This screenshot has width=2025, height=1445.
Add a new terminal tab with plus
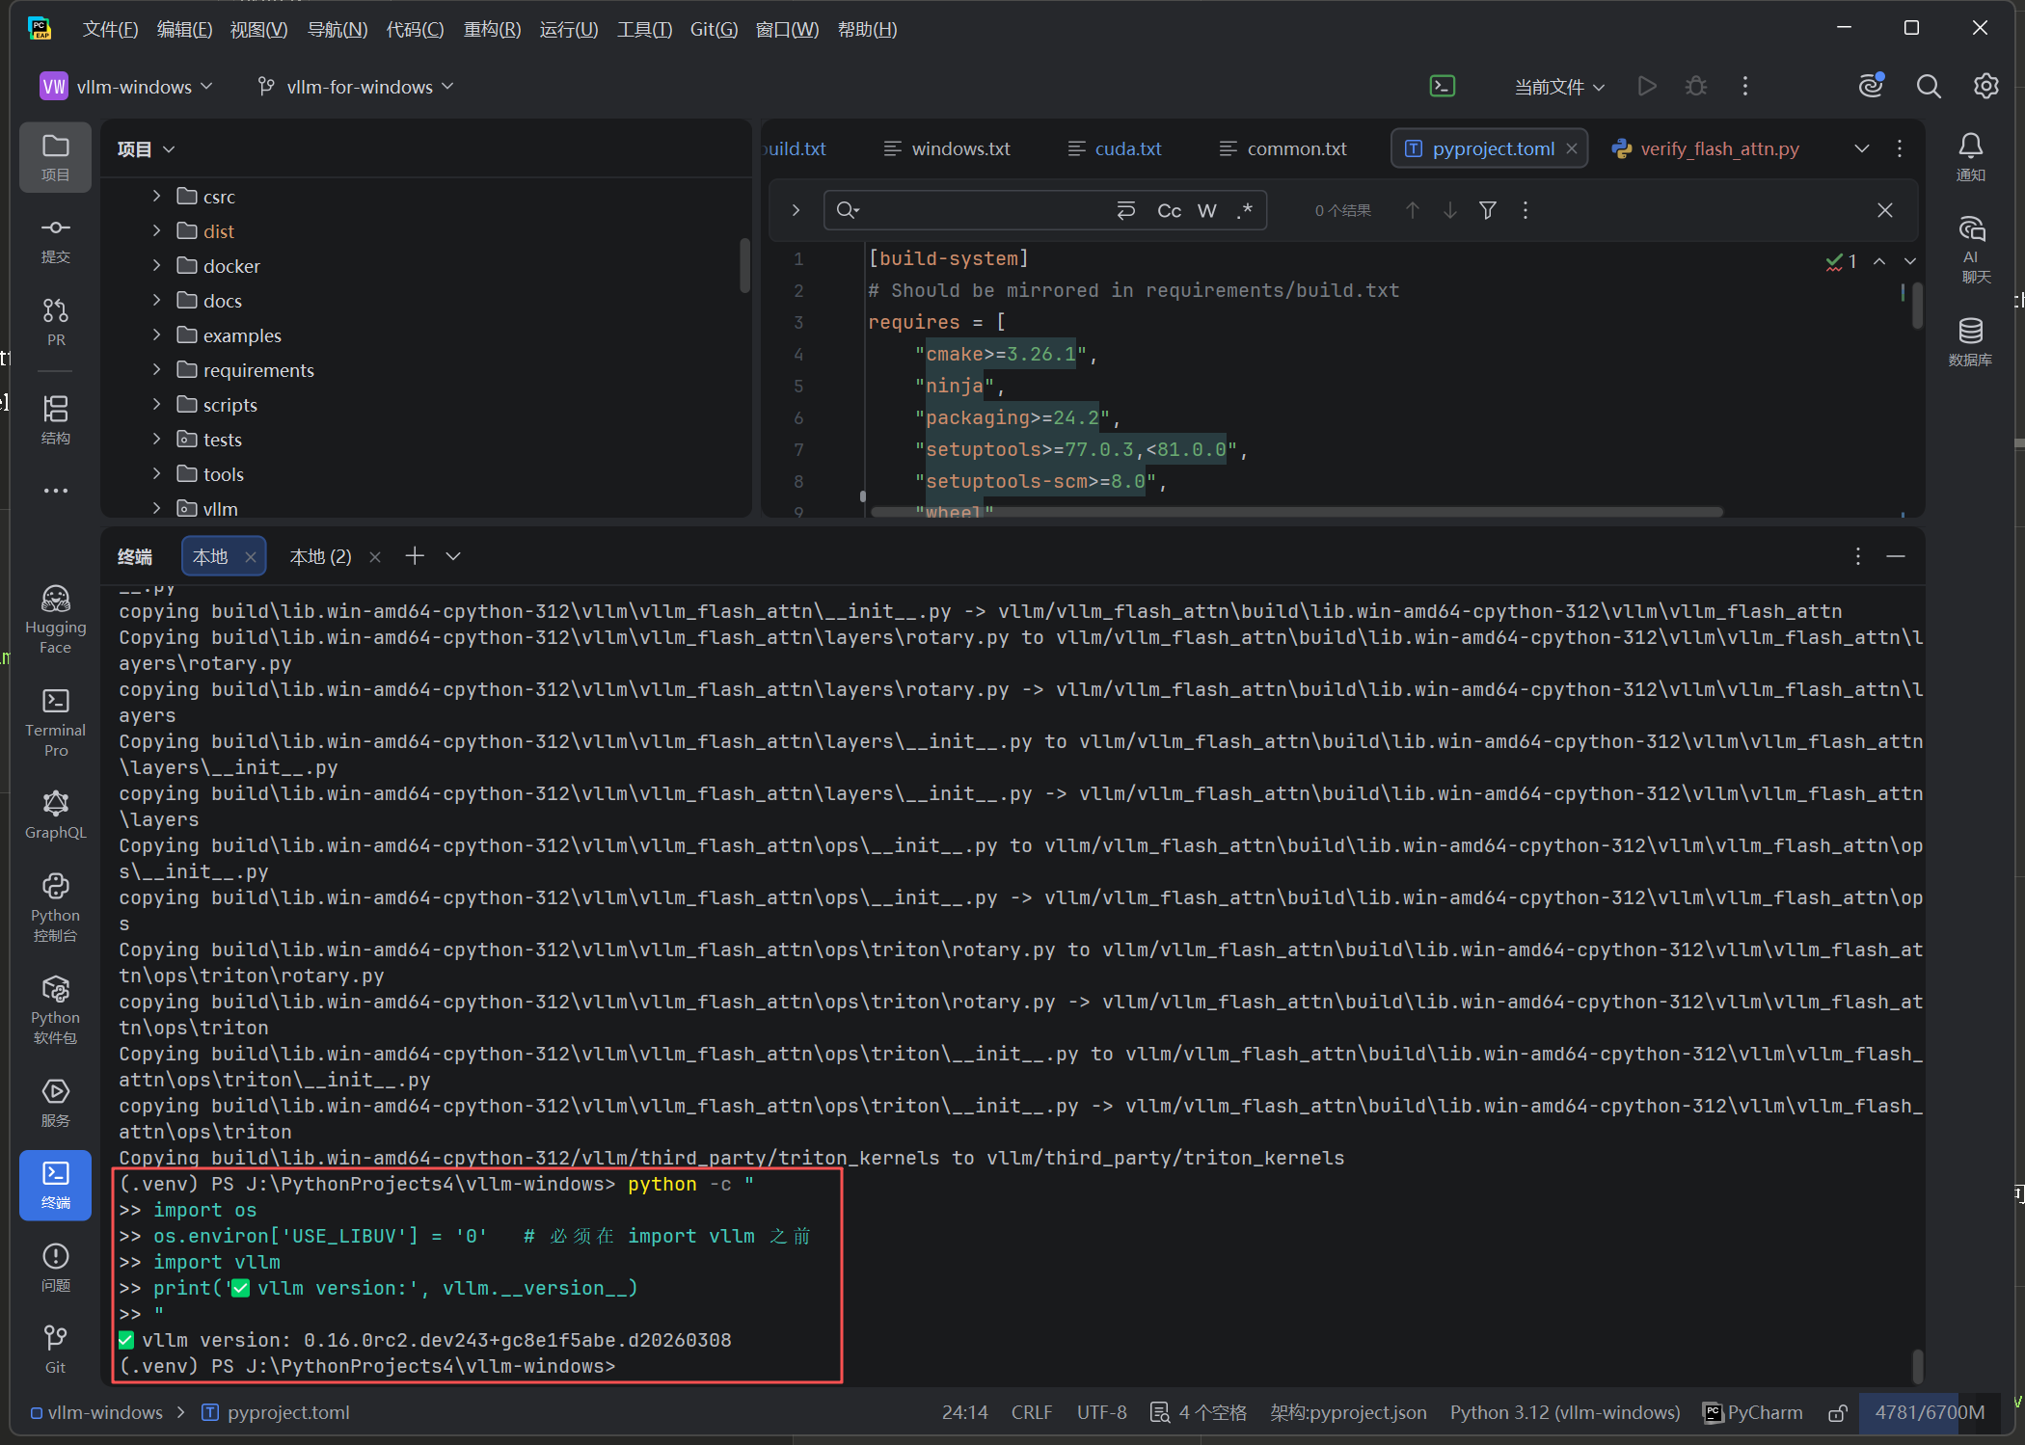click(415, 556)
